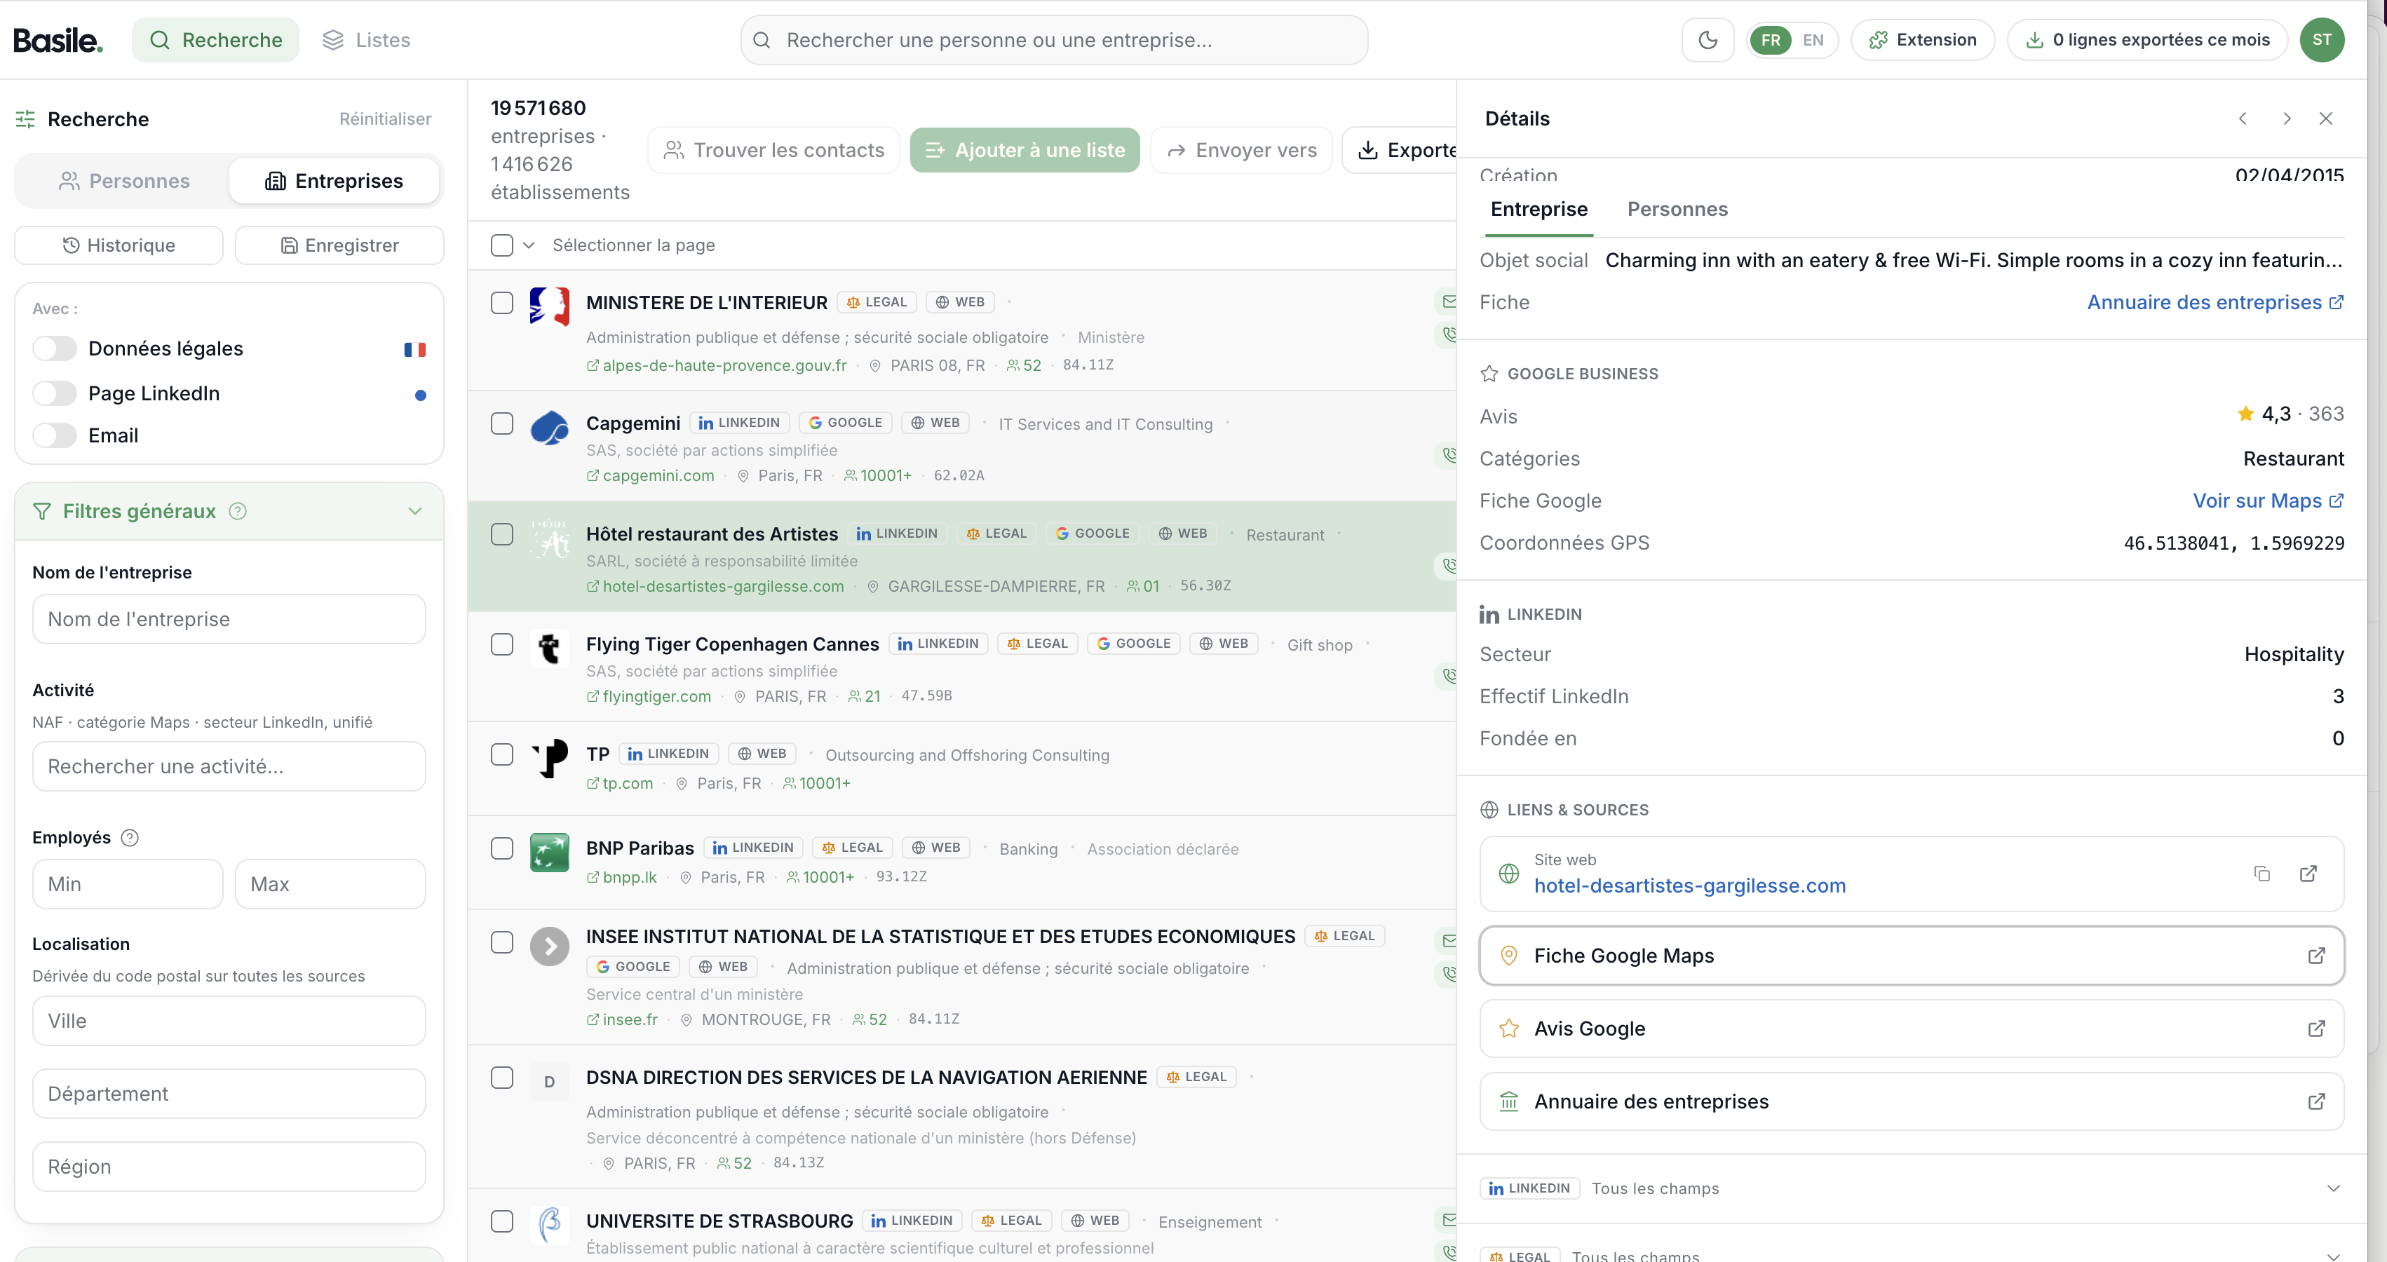Screen dimensions: 2387x1262
Task: Toggle the Données légales switch
Action: click(x=55, y=348)
